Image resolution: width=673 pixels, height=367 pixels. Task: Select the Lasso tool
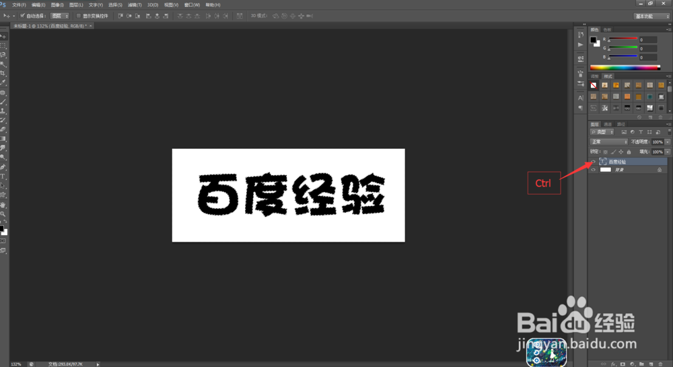(x=3, y=55)
